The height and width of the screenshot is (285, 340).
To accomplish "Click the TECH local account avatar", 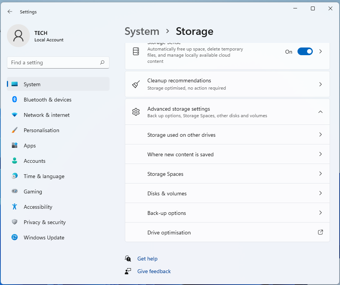I will coord(18,36).
